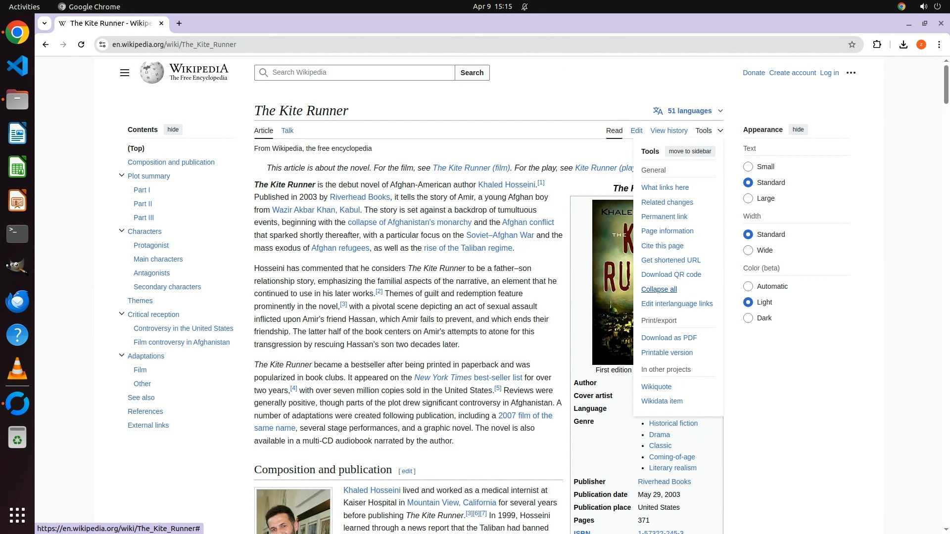Collapse the Adaptations contents section
This screenshot has height=534, width=950.
[x=122, y=356]
